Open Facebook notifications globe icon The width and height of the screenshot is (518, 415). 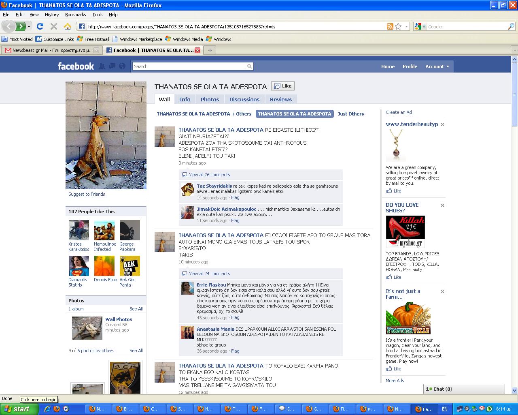(122, 66)
